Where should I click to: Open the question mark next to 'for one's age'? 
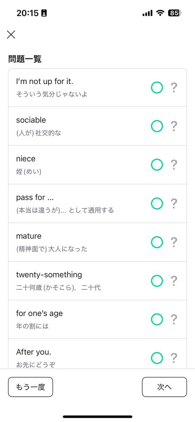pyautogui.click(x=174, y=320)
